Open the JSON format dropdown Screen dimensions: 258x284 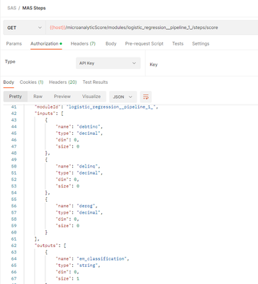[123, 97]
